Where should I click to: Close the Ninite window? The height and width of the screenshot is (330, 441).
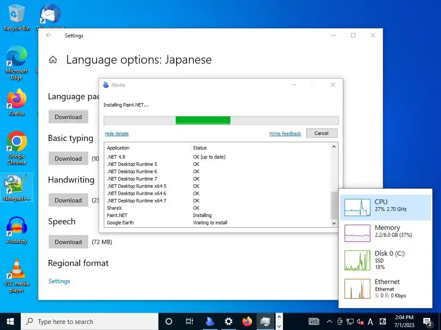333,85
